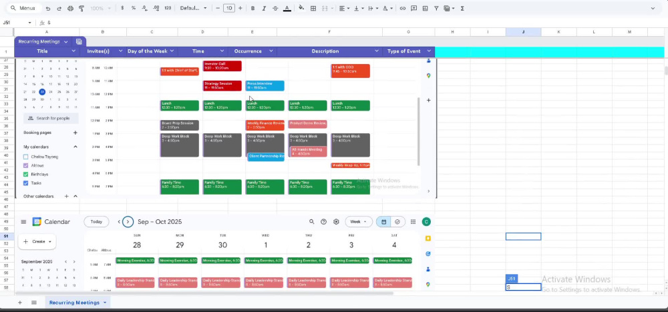Open the calendar settings gear
668x312 pixels.
336,222
